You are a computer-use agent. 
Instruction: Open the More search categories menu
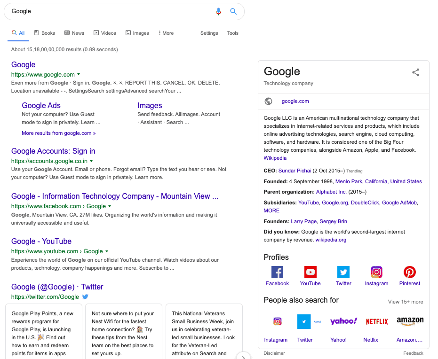(x=166, y=33)
